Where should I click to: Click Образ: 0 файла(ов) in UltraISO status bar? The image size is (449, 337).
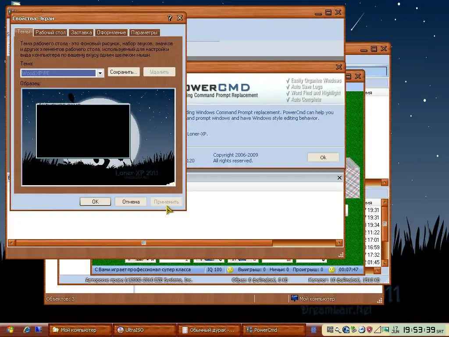[260, 280]
